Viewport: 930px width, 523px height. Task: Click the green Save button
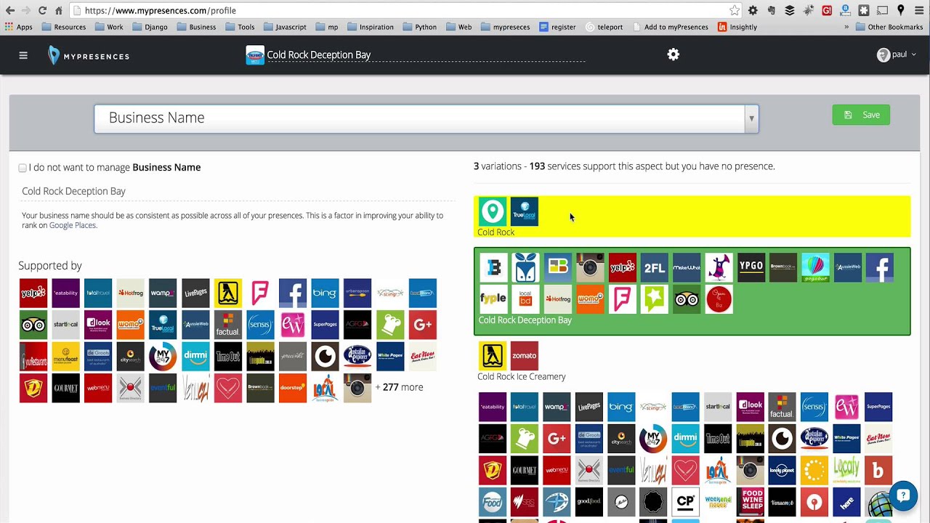click(x=861, y=115)
